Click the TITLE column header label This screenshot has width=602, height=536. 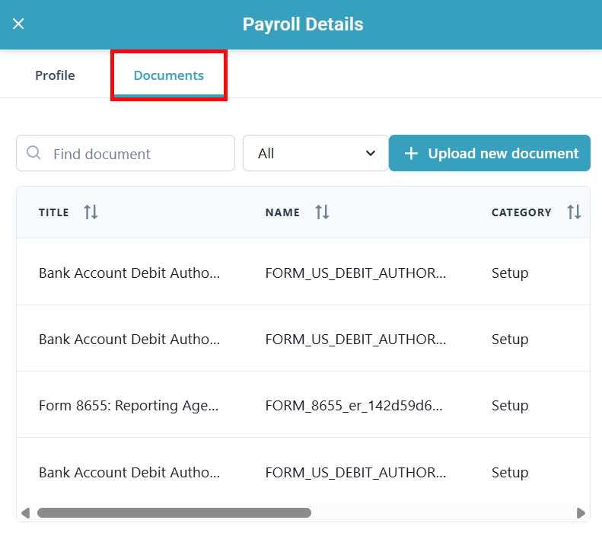pyautogui.click(x=54, y=212)
